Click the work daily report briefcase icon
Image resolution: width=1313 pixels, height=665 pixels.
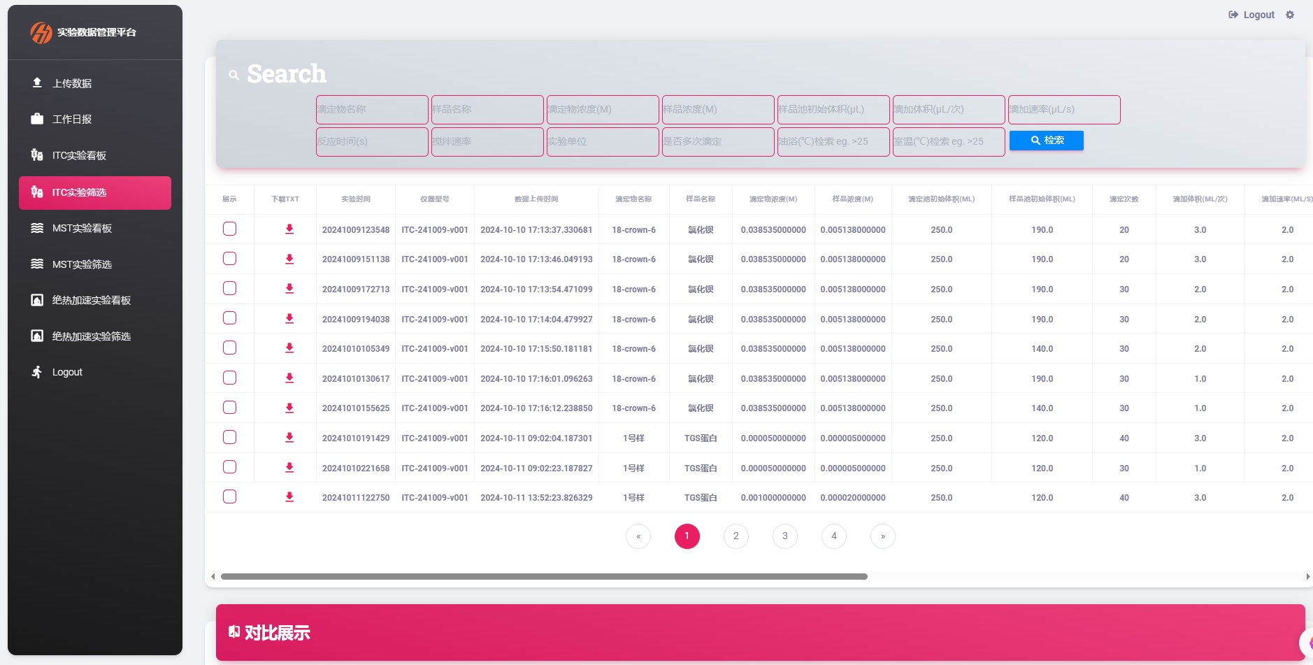pos(37,119)
